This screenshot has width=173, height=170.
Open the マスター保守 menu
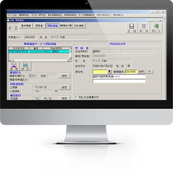tap(38, 15)
